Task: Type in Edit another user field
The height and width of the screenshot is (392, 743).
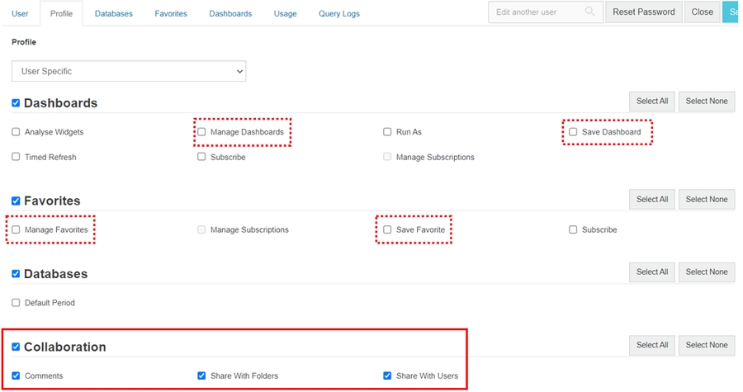Action: point(537,12)
